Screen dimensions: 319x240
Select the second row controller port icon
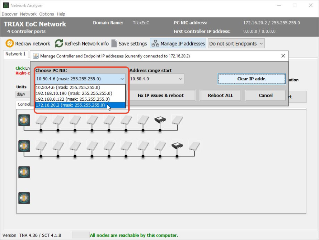click(x=24, y=146)
